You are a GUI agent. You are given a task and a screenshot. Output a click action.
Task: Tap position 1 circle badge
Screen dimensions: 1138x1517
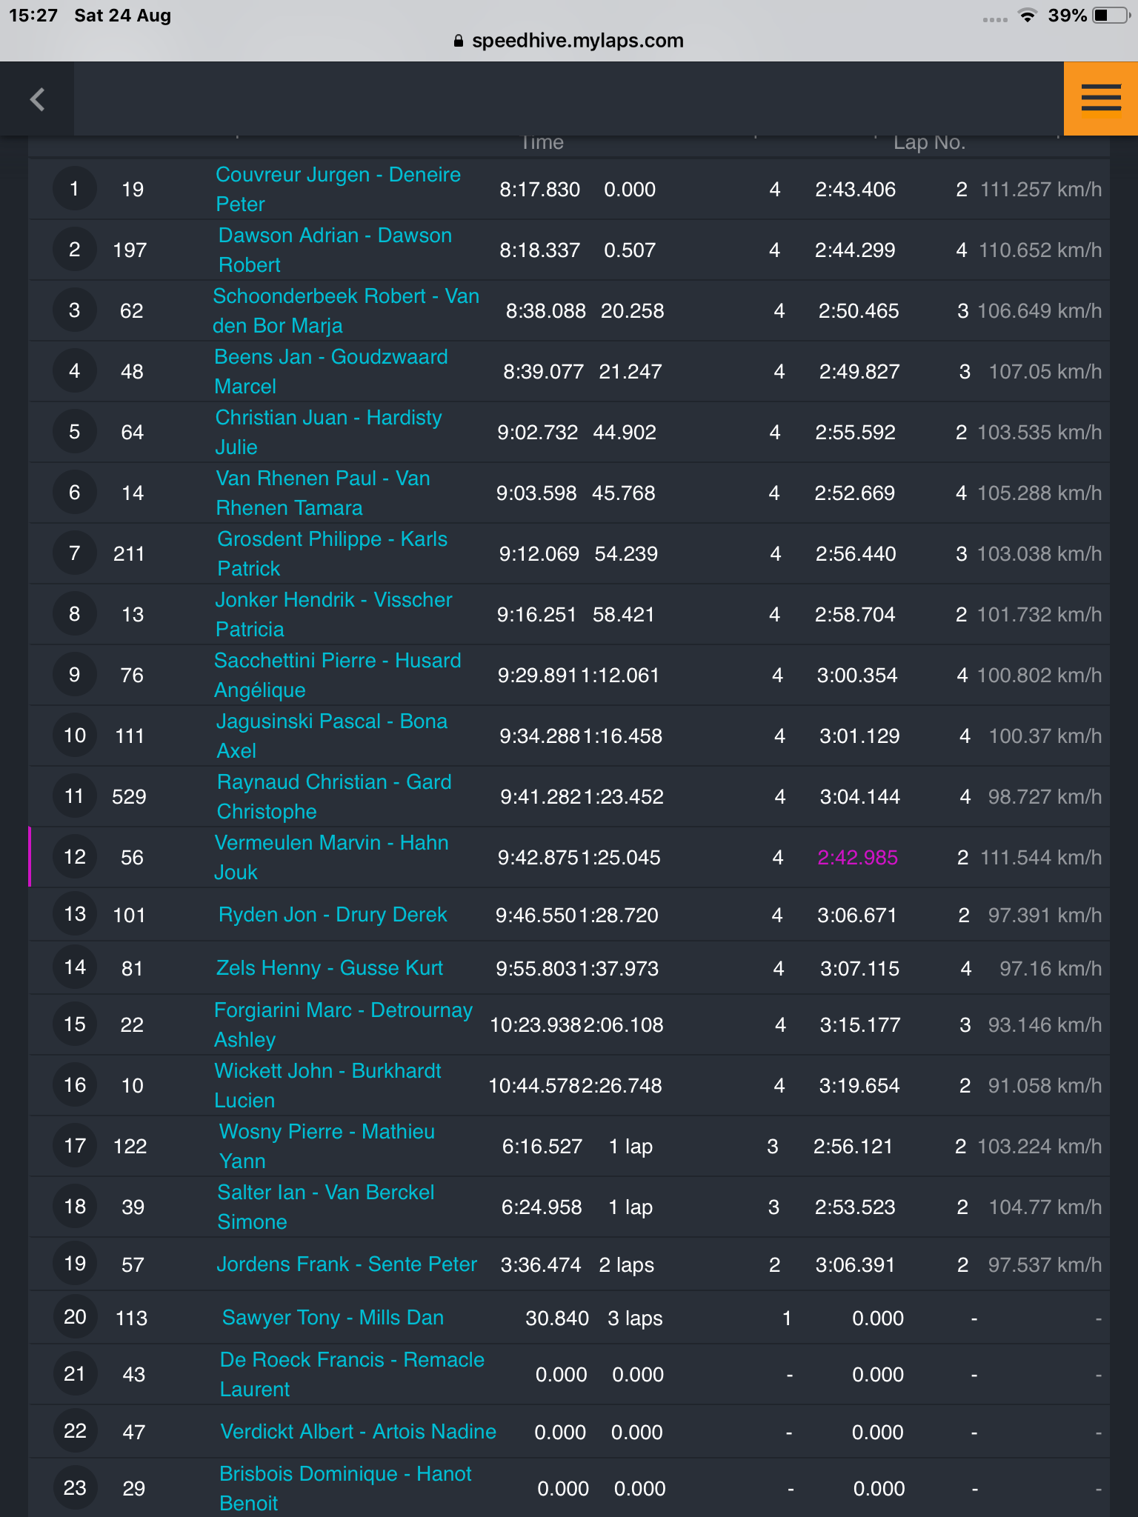click(74, 189)
